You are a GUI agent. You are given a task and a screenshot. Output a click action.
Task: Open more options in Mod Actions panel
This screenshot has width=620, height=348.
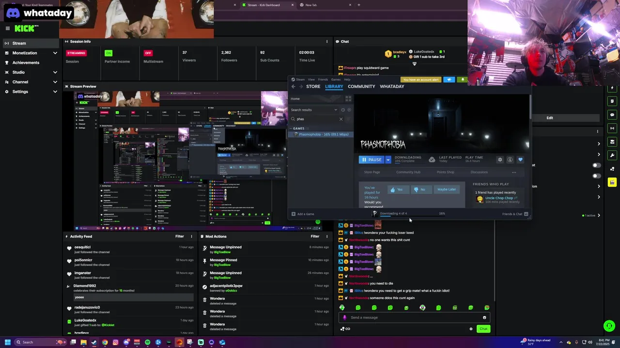click(327, 236)
